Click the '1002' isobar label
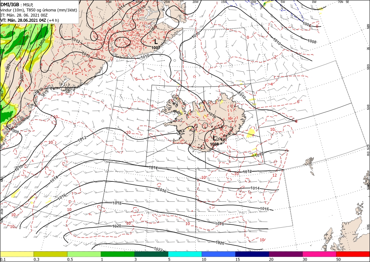The height and width of the screenshot is (262, 370). [x=8, y=69]
